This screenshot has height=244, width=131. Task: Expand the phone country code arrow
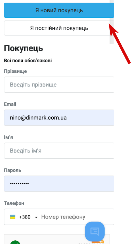point(36,217)
